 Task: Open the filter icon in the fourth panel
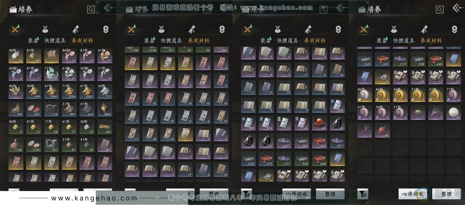tap(363, 194)
